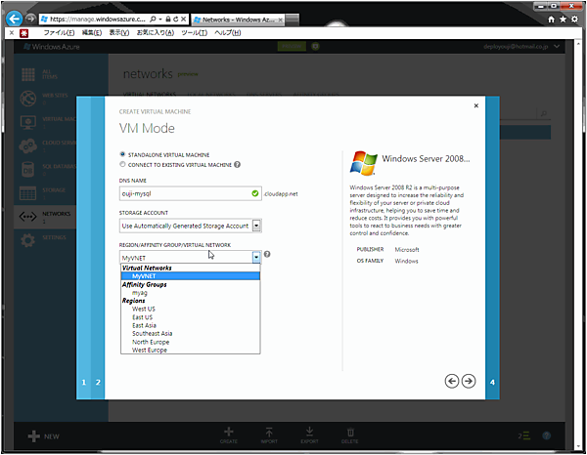Open the notifications list icon in bottom bar
587x455 pixels.
(524, 435)
